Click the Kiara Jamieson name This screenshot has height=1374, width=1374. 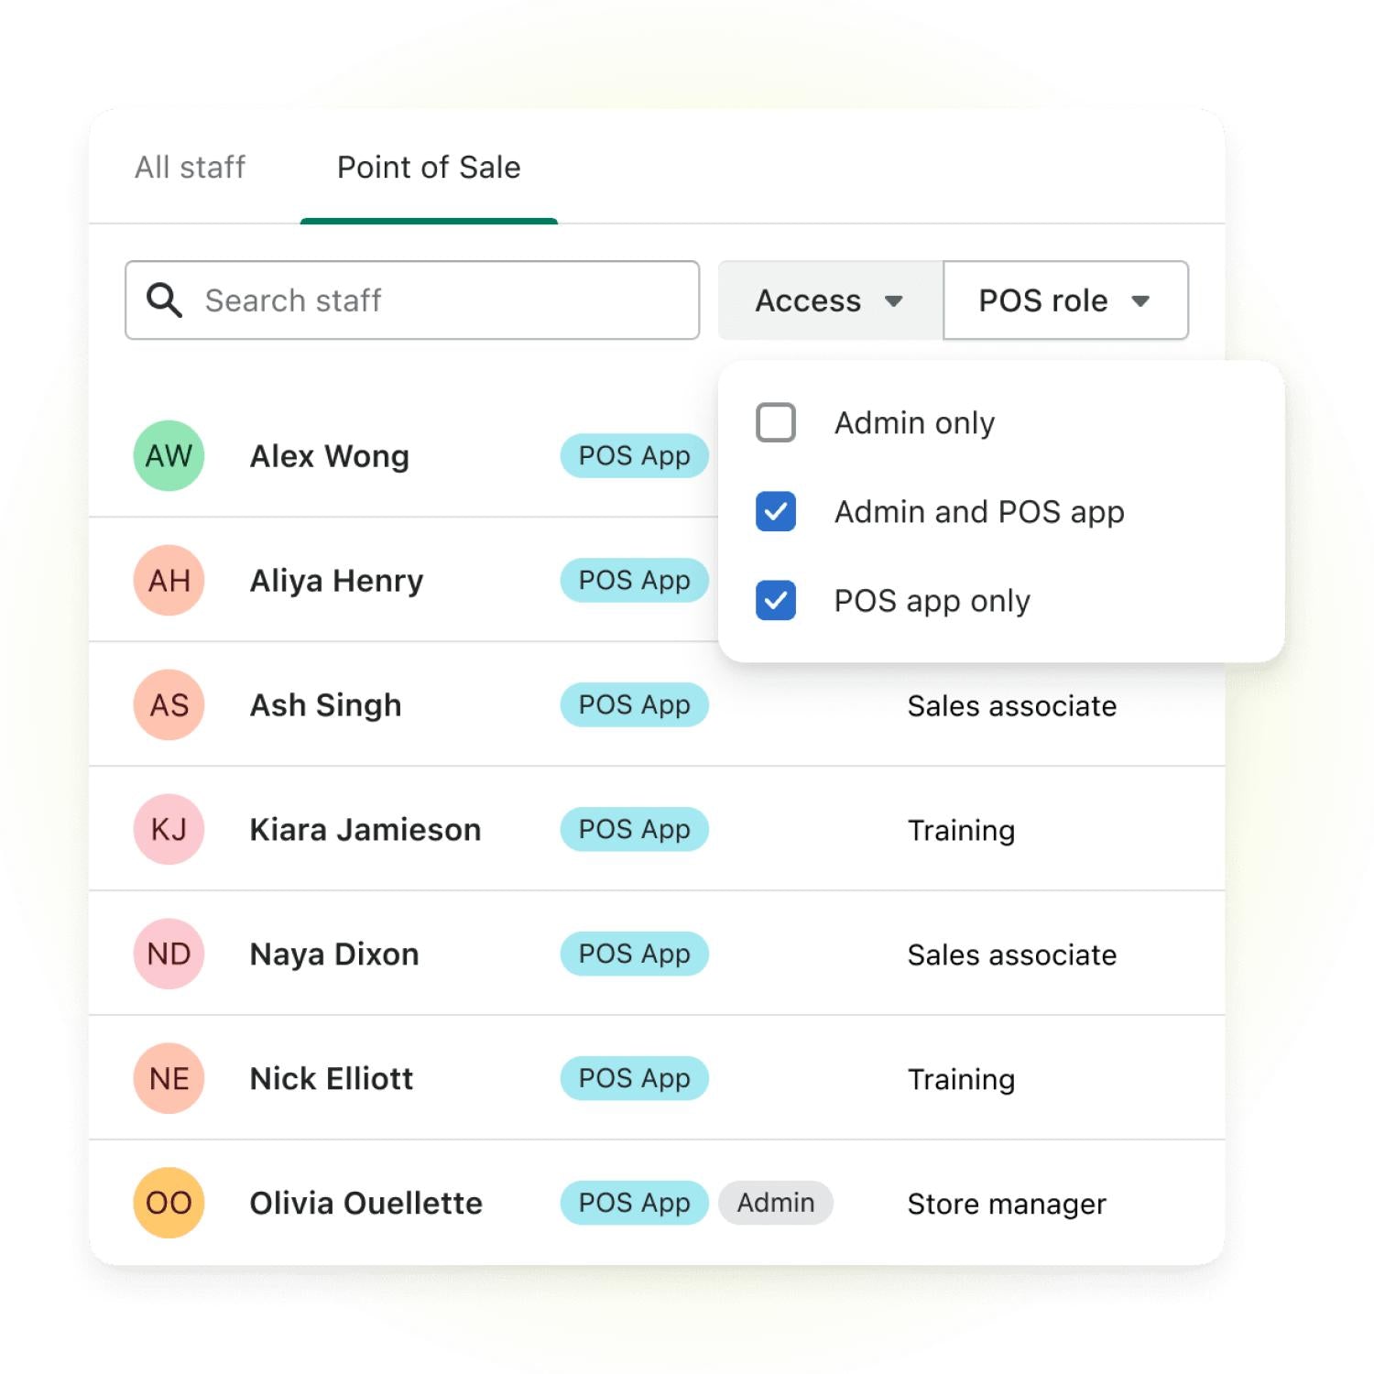tap(365, 829)
